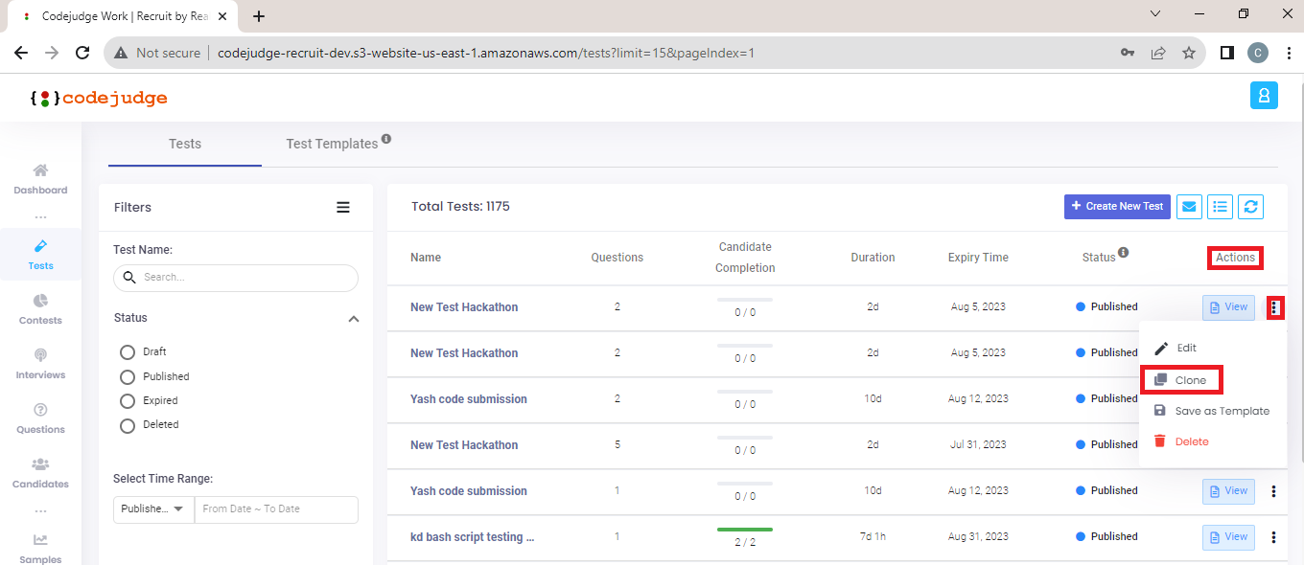Open the Published date type dropdown

(151, 508)
